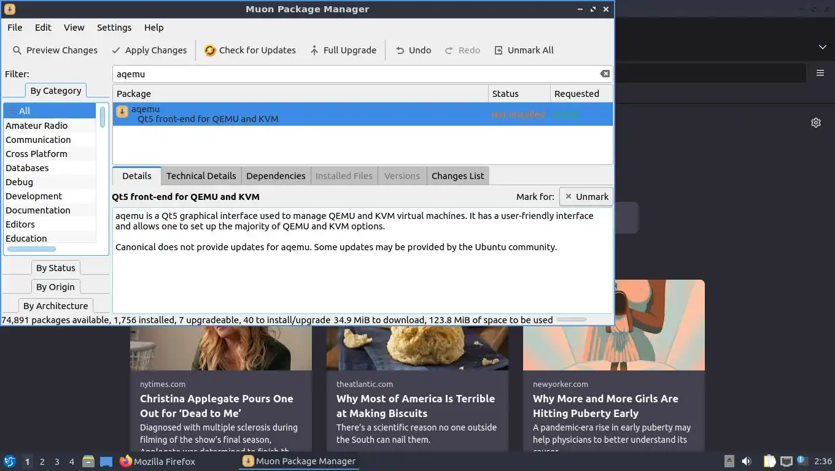Open the Help menu
The image size is (835, 471).
(x=153, y=28)
